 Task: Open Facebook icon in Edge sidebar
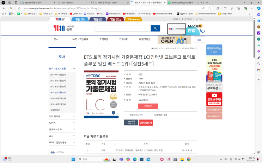point(259,21)
